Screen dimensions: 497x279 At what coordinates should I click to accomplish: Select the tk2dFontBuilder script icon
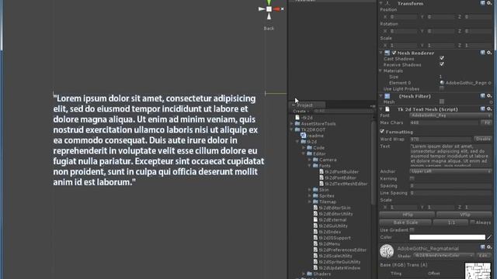click(321, 172)
